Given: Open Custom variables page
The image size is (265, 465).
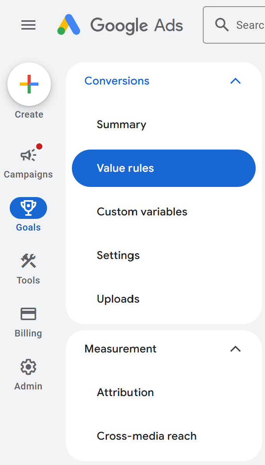Looking at the screenshot, I should pyautogui.click(x=142, y=212).
